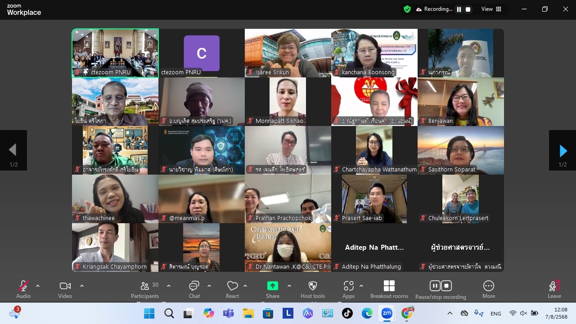Click Dr.Nantawan name label
576x324 pixels.
coord(293,266)
